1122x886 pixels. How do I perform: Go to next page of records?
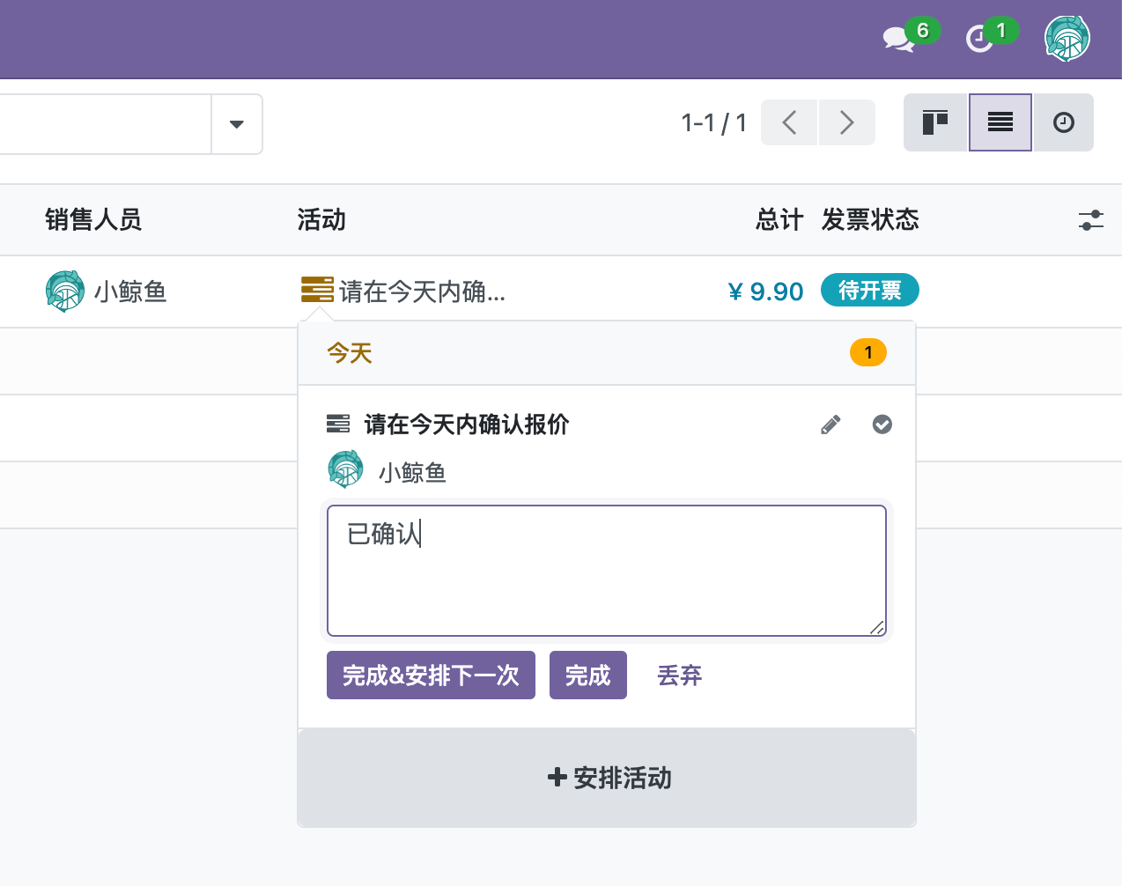pos(846,122)
